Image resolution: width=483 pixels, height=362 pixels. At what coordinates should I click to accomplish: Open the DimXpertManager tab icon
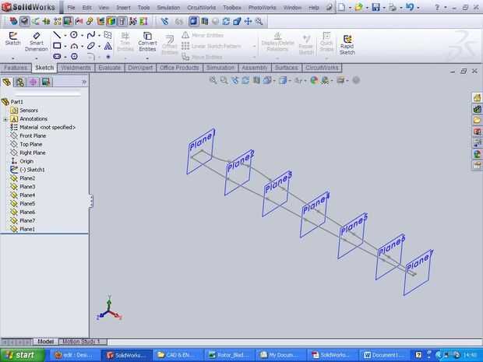pyautogui.click(x=46, y=82)
